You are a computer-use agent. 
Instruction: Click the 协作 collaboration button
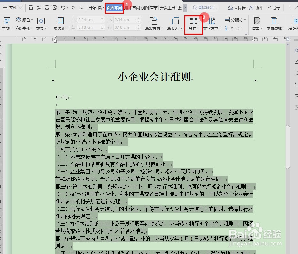[x=257, y=8]
